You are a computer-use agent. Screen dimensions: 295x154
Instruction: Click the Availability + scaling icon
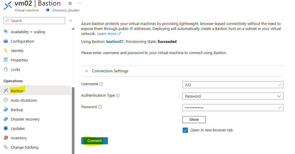pos(6,32)
